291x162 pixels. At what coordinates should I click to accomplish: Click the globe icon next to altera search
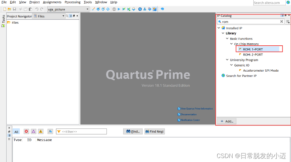[288, 2]
